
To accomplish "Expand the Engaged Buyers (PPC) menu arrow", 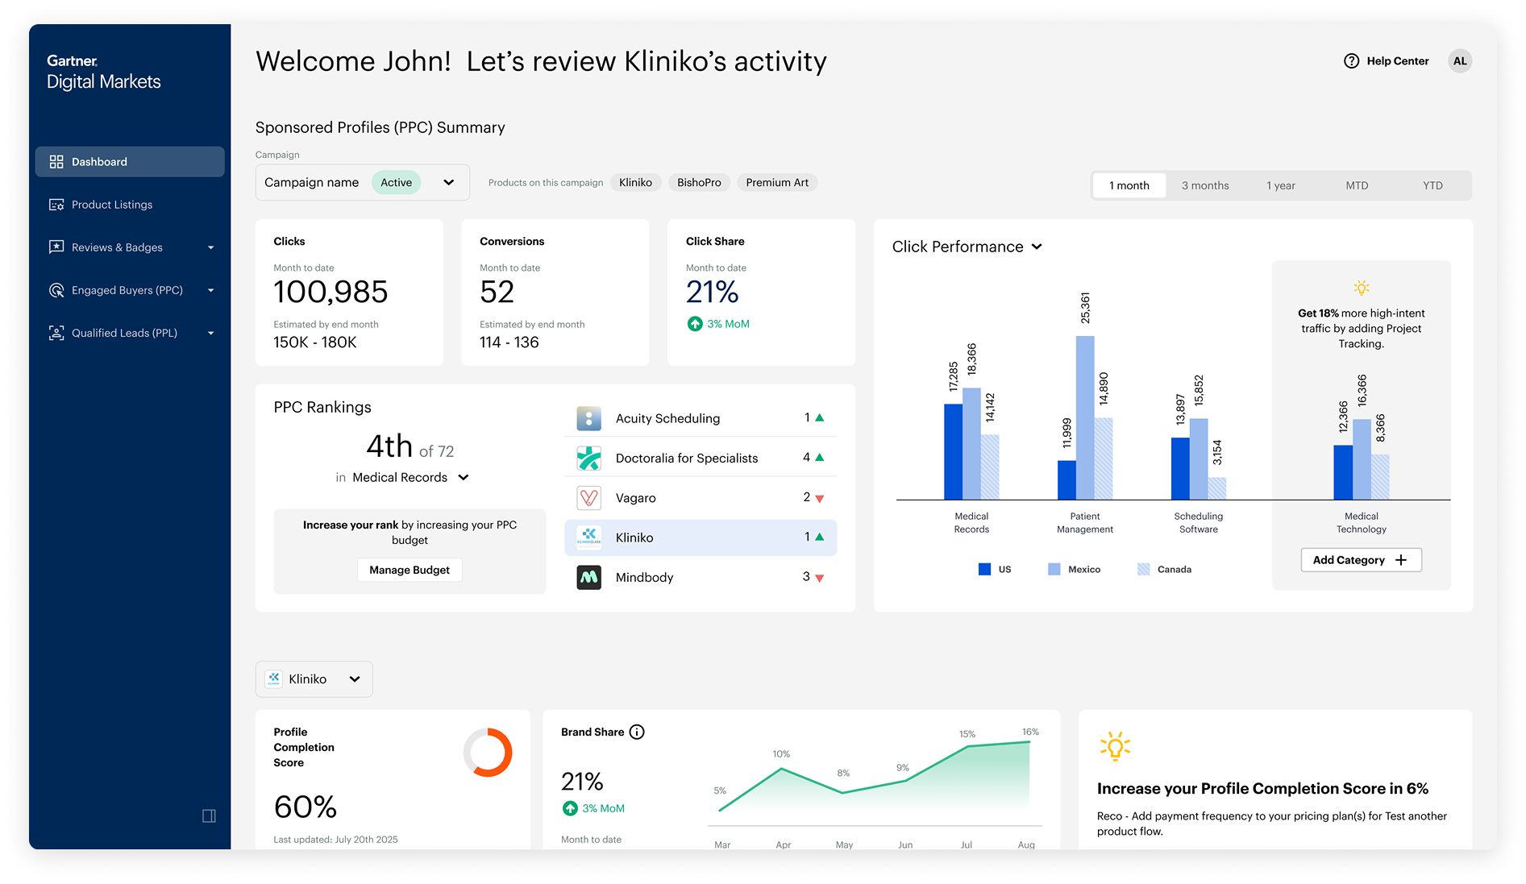I will coord(211,290).
